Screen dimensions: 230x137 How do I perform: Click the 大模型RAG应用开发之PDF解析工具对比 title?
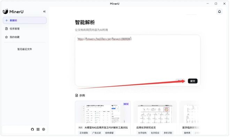coord(106,128)
